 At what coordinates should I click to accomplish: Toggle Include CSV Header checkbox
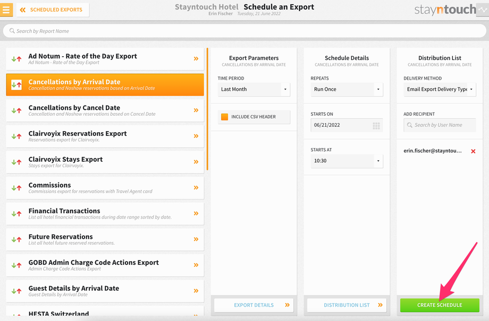click(224, 117)
